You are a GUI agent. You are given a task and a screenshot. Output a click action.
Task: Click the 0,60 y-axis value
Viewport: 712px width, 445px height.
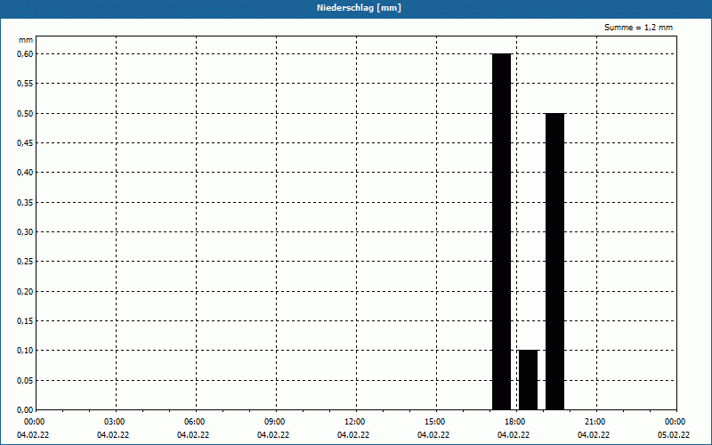[x=25, y=54]
